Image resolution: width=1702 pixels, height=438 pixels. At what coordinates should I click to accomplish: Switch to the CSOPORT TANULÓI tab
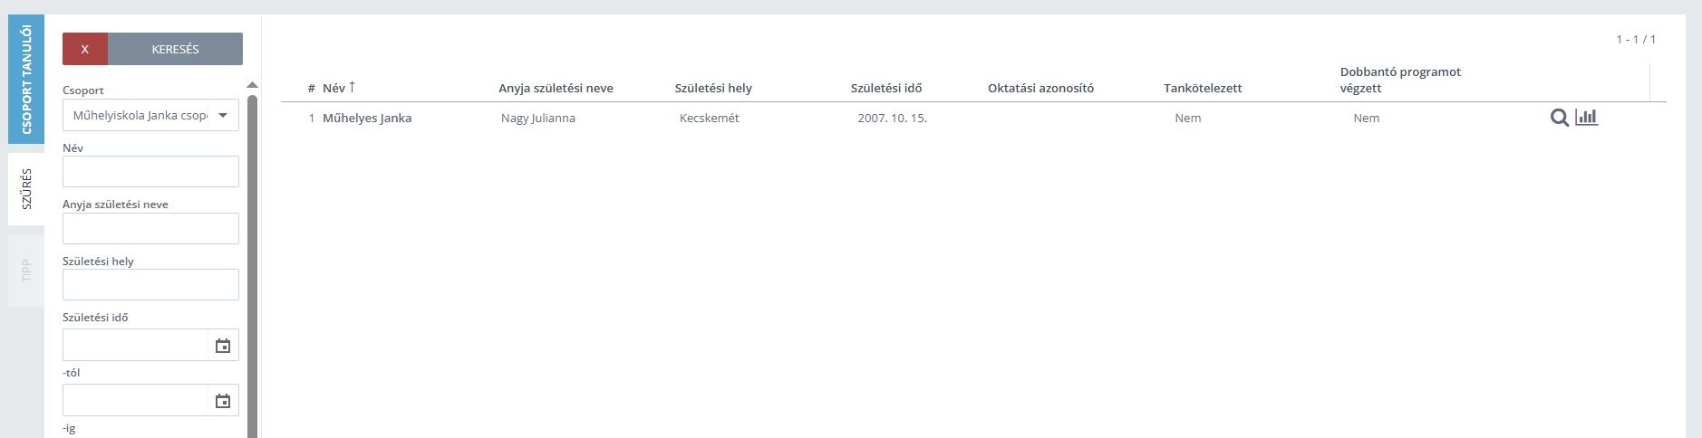pyautogui.click(x=26, y=79)
